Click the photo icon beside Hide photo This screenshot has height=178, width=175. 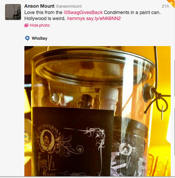(x=26, y=25)
